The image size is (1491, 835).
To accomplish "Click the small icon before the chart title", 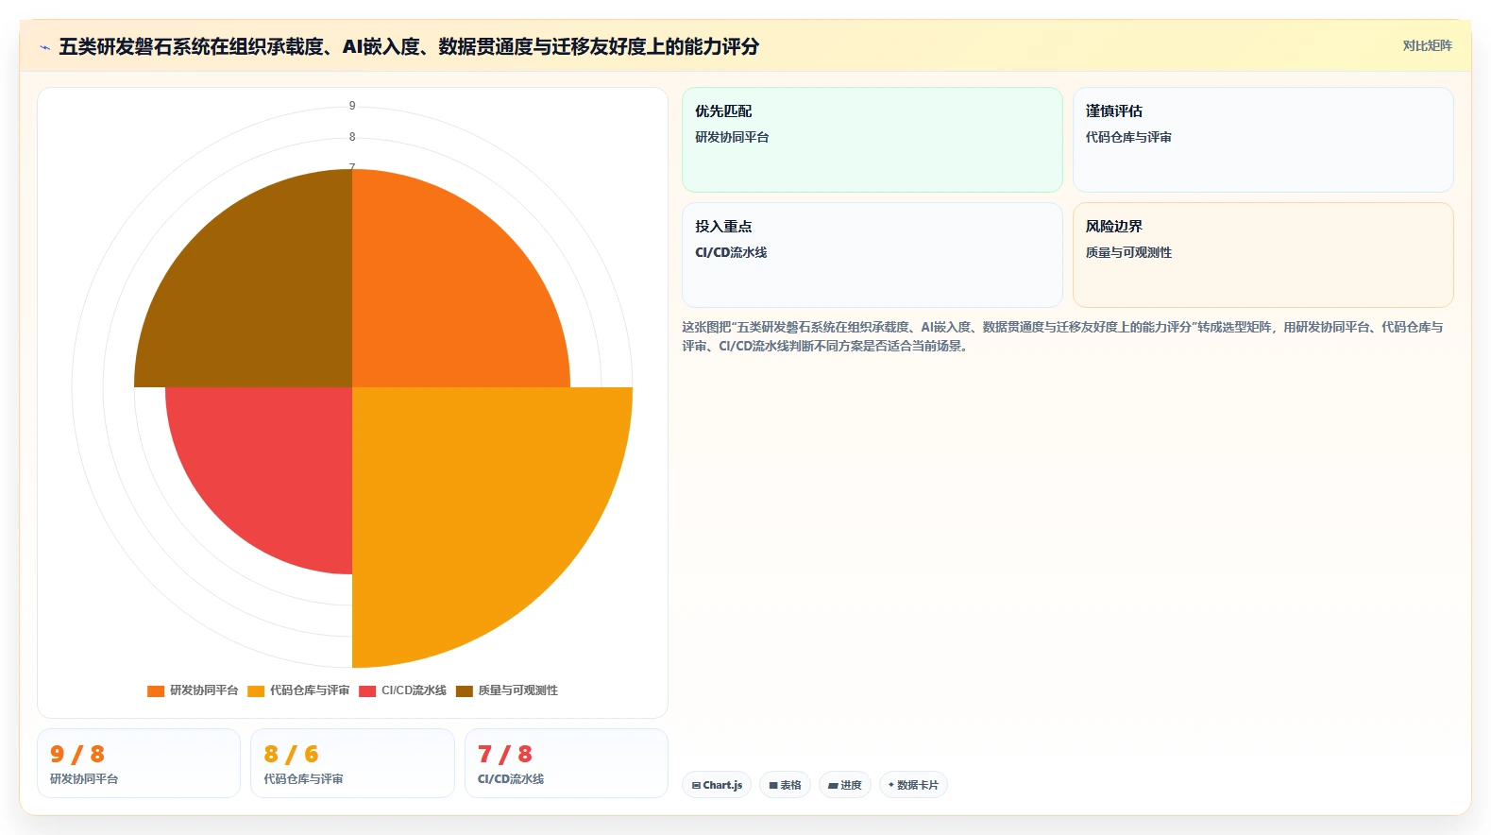I will pos(44,47).
